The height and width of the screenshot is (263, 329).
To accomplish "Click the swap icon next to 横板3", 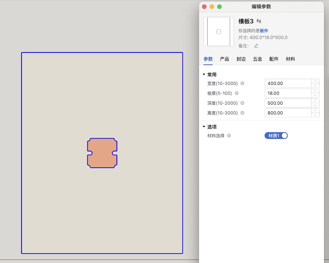I will click(259, 21).
